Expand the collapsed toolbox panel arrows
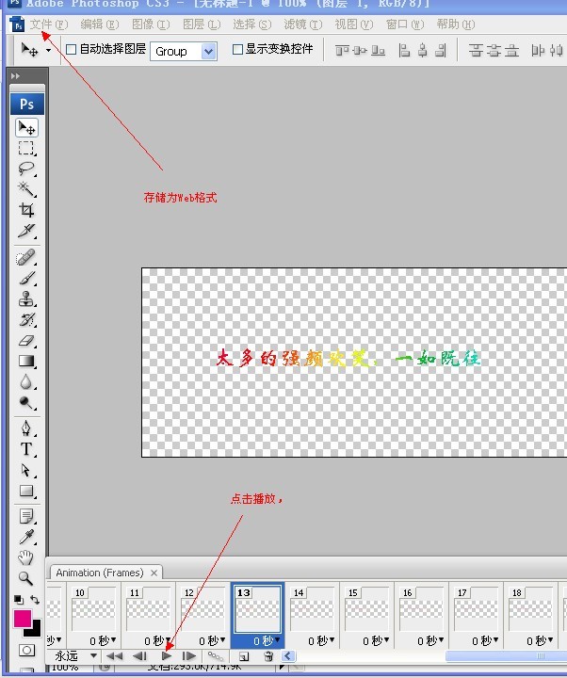 (x=15, y=76)
